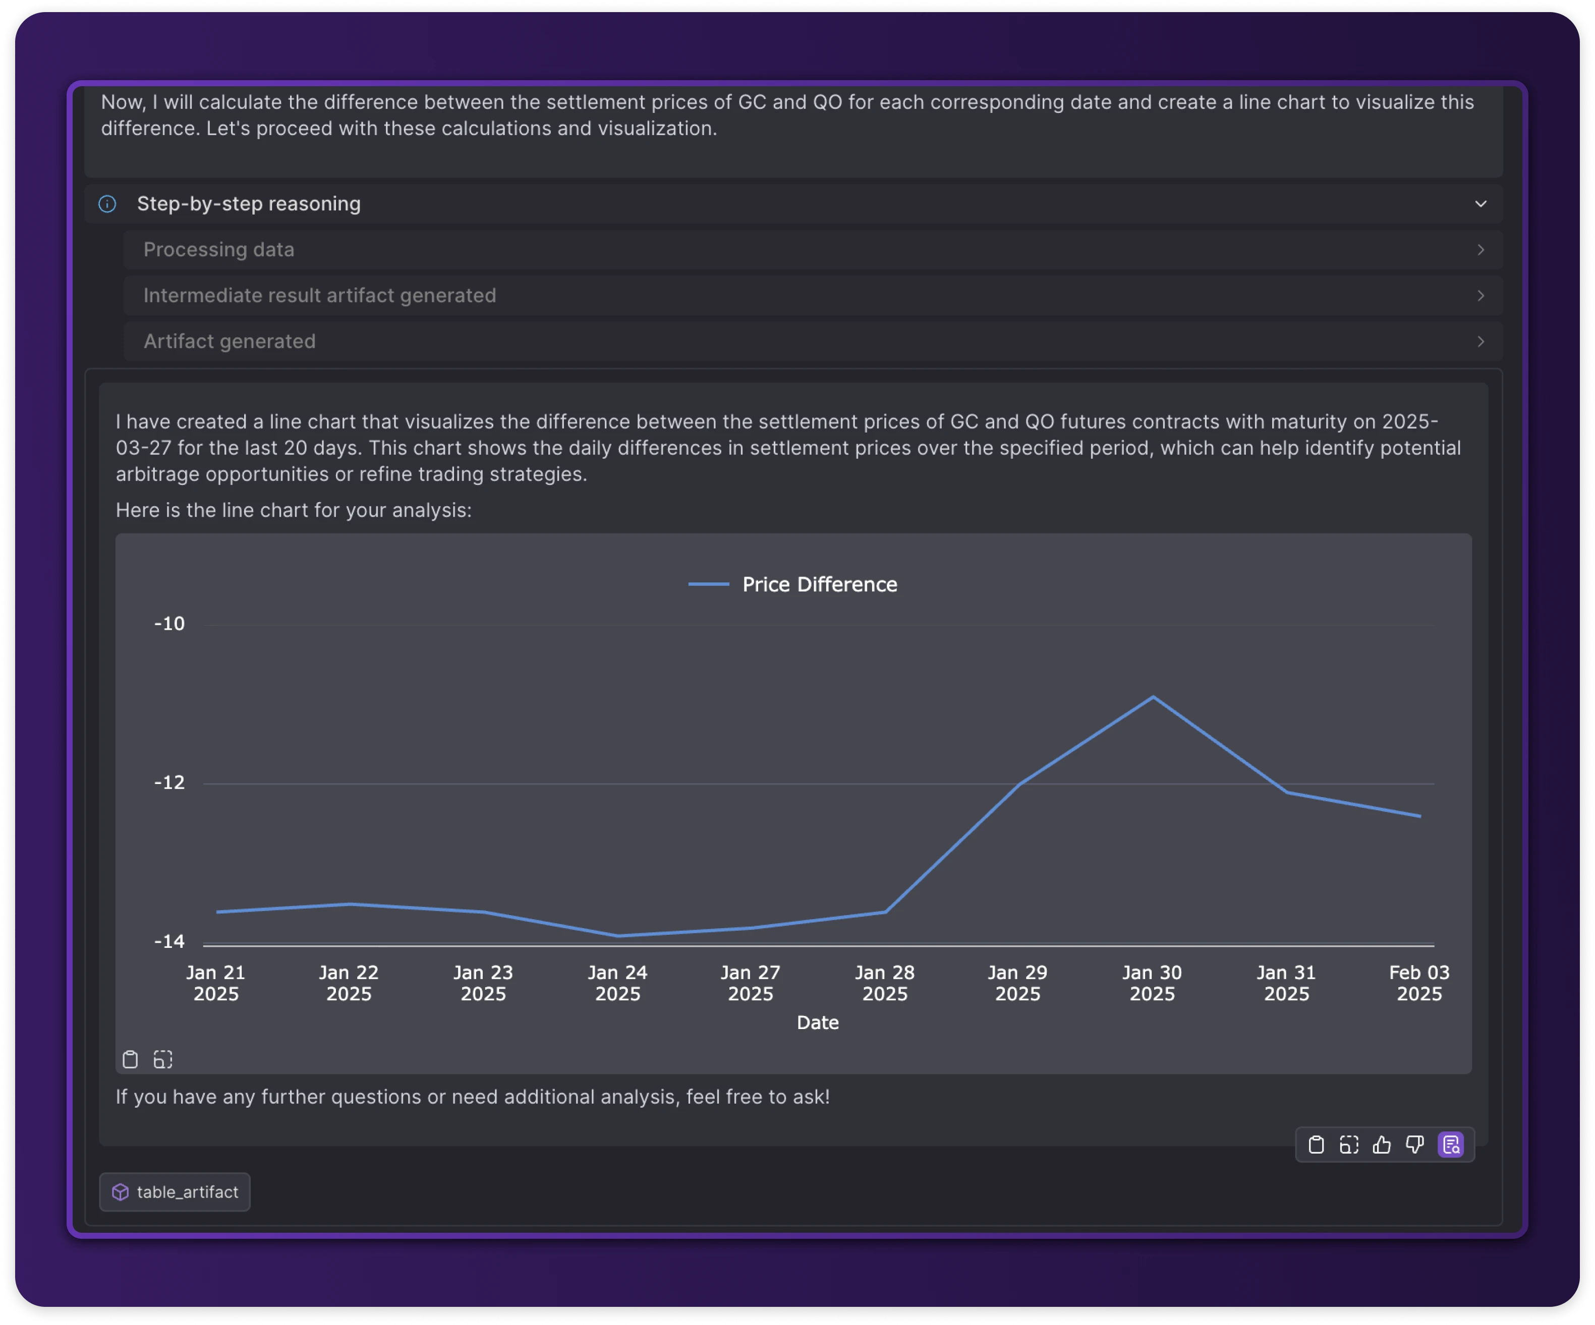Expand Intermediate result artifact generated step
The image size is (1595, 1325).
click(319, 295)
